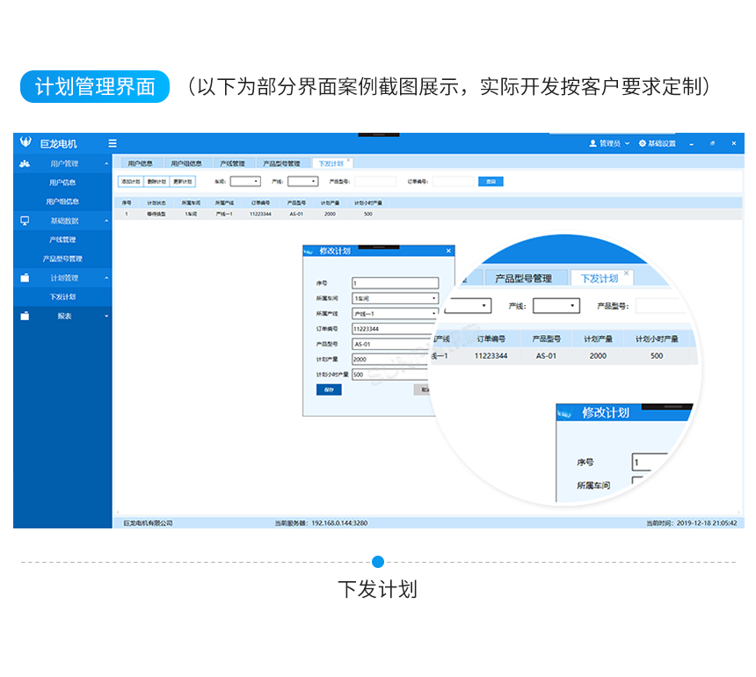Click the 计划管理 briefcase icon in sidebar
Viewport: 756px width, 677px height.
[x=25, y=278]
